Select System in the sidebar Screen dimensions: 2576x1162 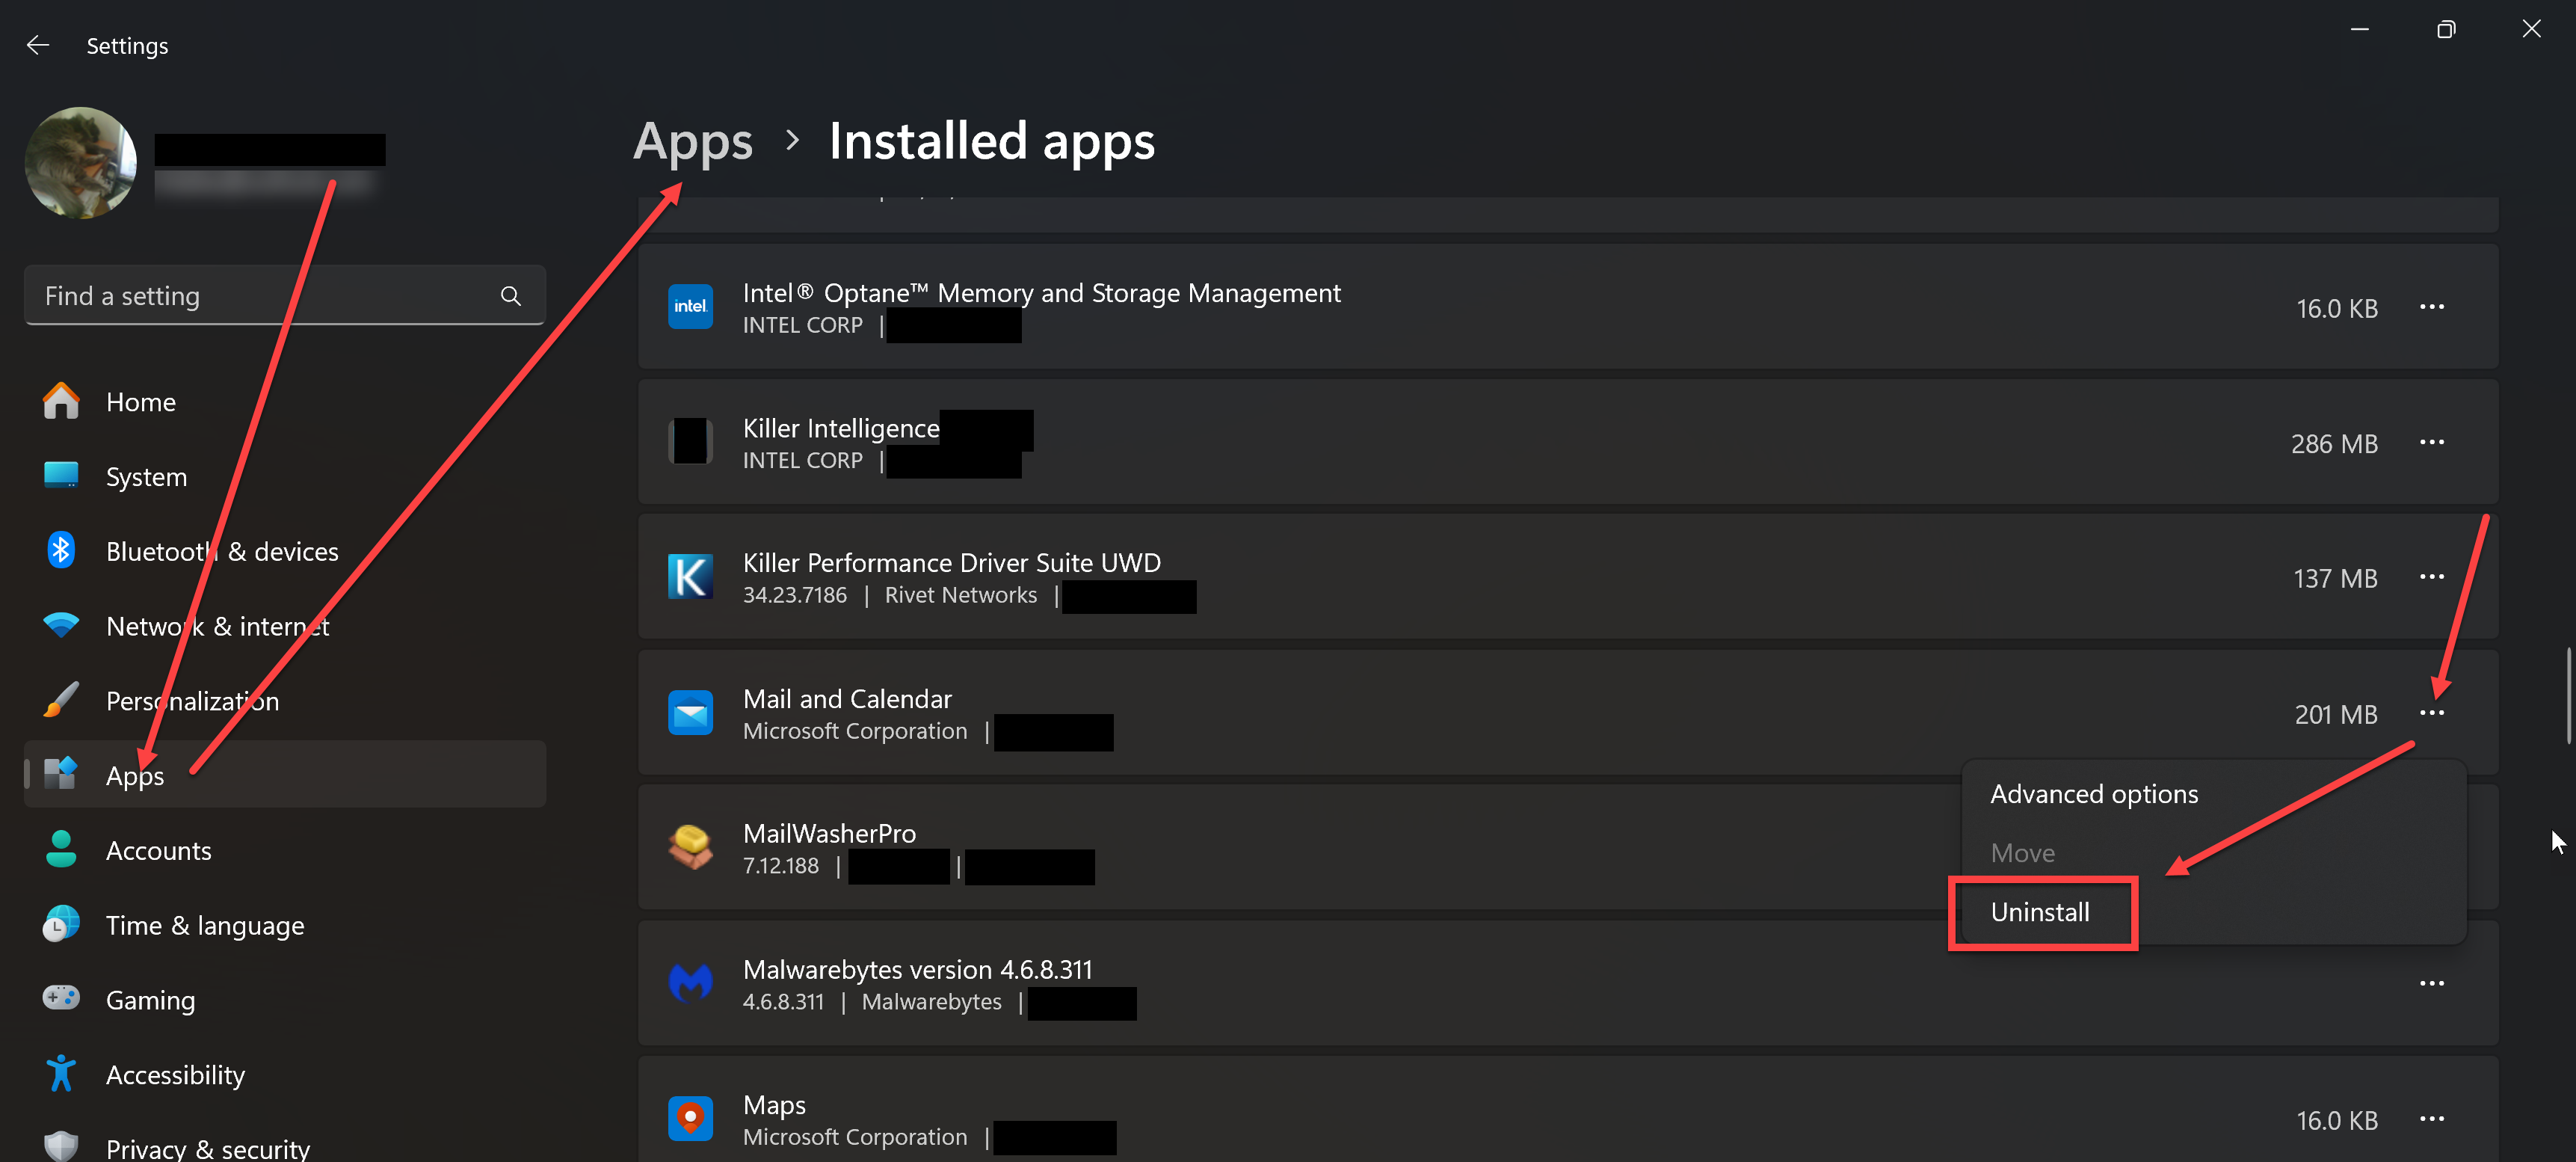[x=146, y=476]
